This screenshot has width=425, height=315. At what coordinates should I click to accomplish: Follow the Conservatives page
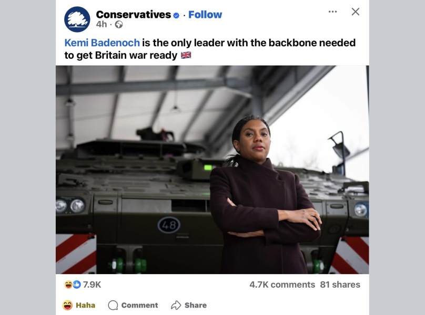point(205,15)
